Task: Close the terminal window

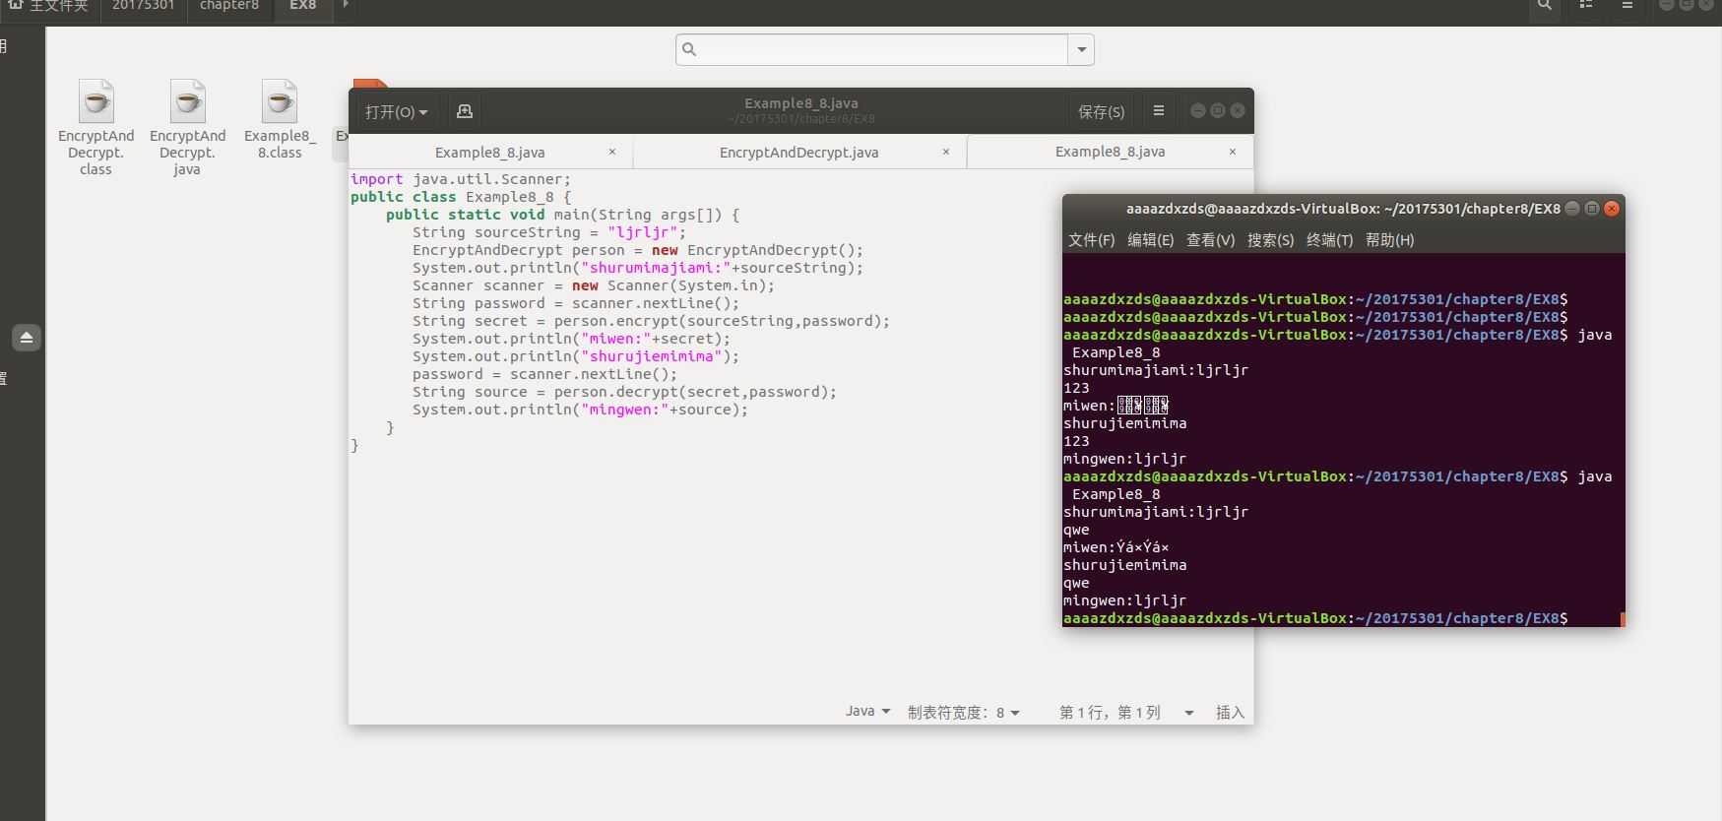Action: tap(1612, 208)
